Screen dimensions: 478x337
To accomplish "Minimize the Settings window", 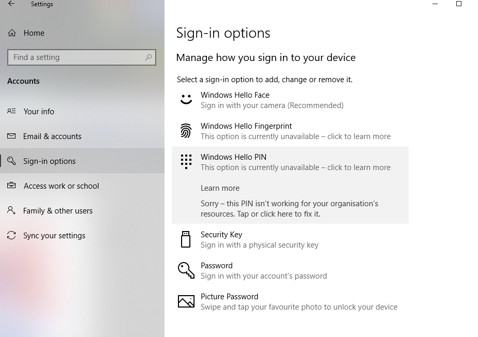I will (x=435, y=4).
